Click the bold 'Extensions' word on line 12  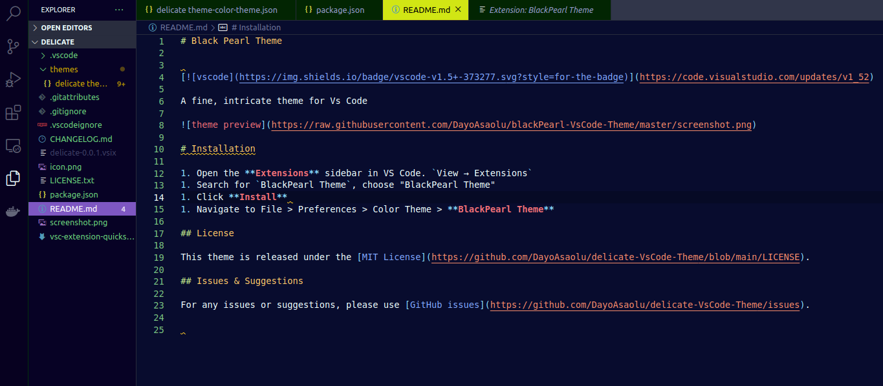(x=282, y=173)
